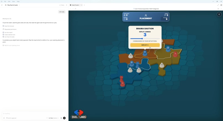Toggle the sidebar icon left of chat title

2,5
